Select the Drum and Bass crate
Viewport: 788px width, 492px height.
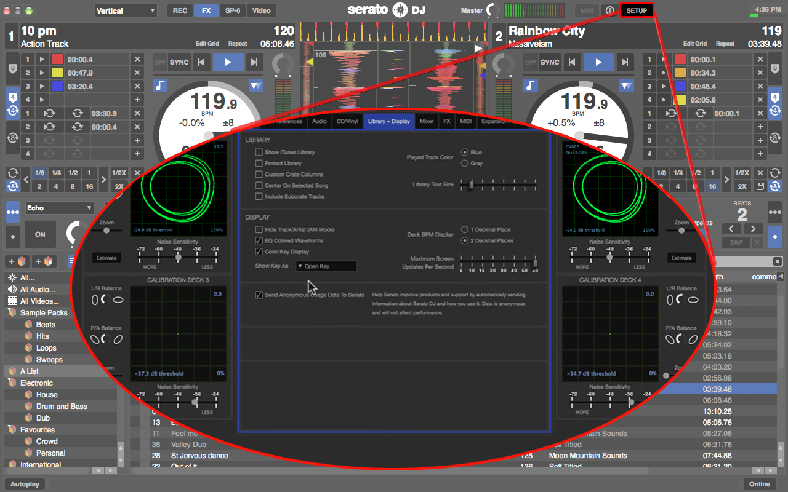[62, 407]
